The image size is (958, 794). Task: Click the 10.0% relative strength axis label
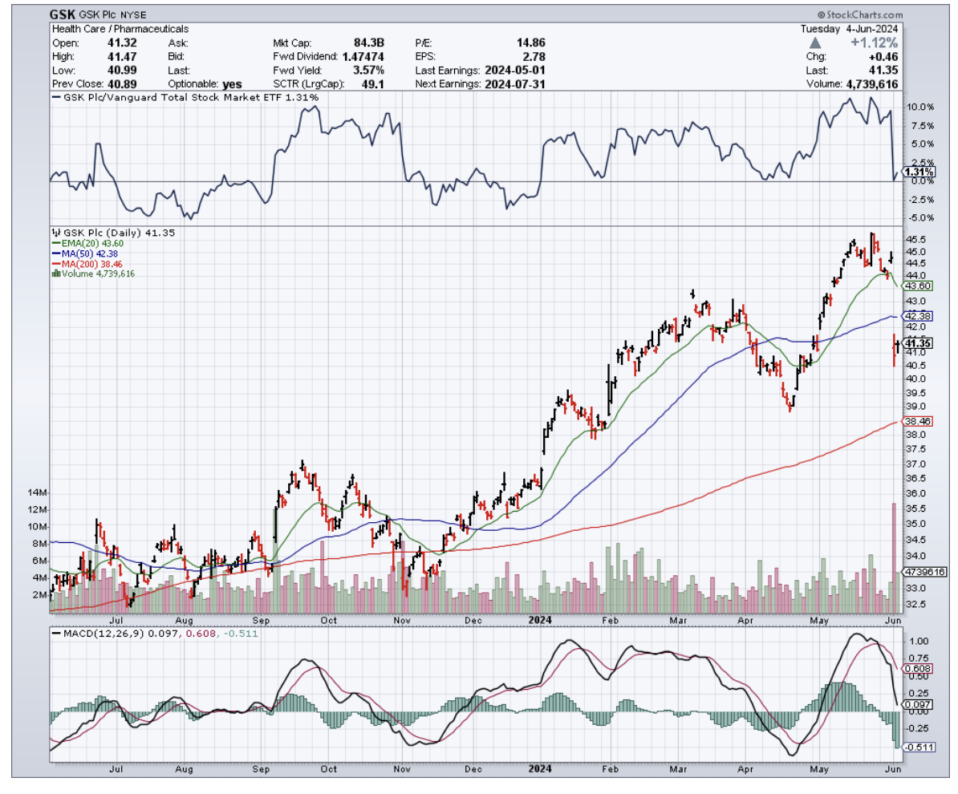[x=920, y=107]
